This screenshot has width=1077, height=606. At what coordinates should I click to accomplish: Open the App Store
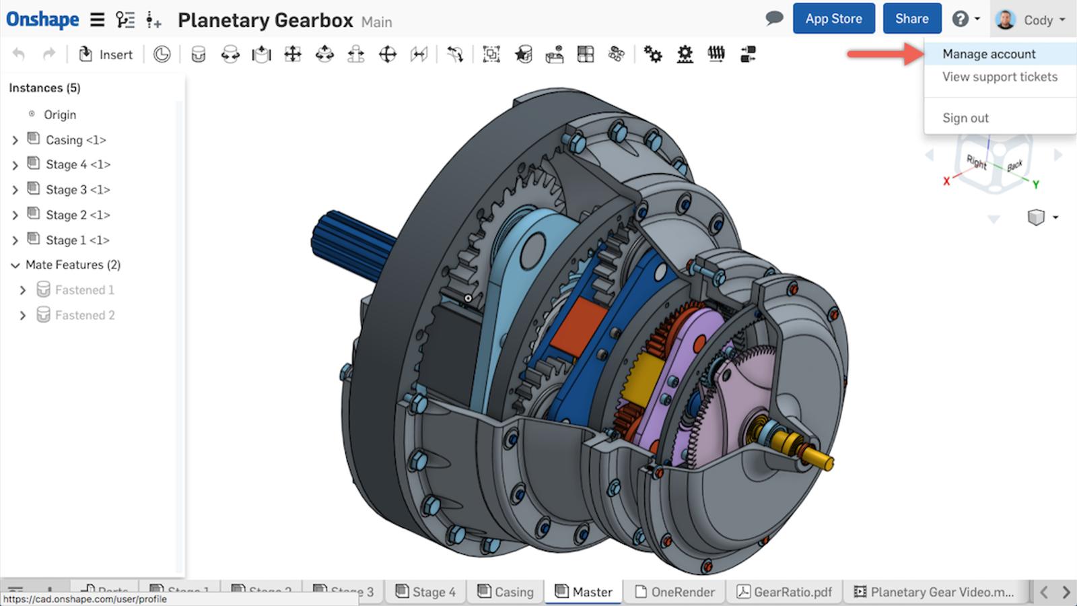pos(833,19)
